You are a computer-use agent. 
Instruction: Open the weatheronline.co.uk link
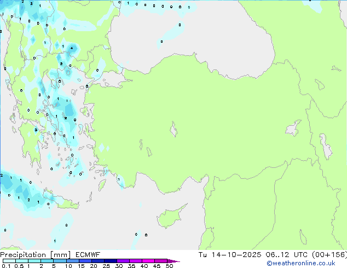(301, 263)
